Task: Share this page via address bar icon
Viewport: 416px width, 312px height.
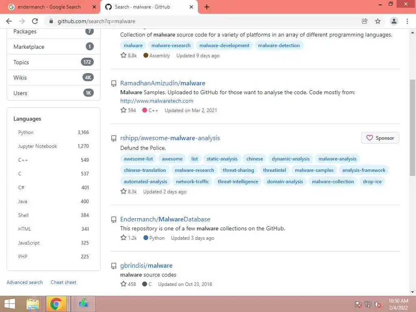Action: click(365, 21)
